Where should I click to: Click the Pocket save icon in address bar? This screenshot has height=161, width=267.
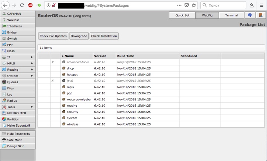187,6
